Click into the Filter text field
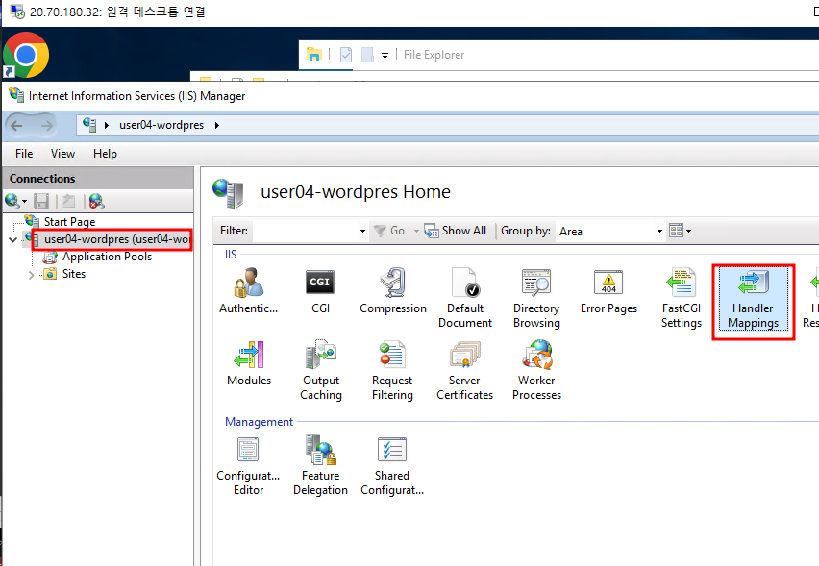This screenshot has height=566, width=819. pos(306,231)
